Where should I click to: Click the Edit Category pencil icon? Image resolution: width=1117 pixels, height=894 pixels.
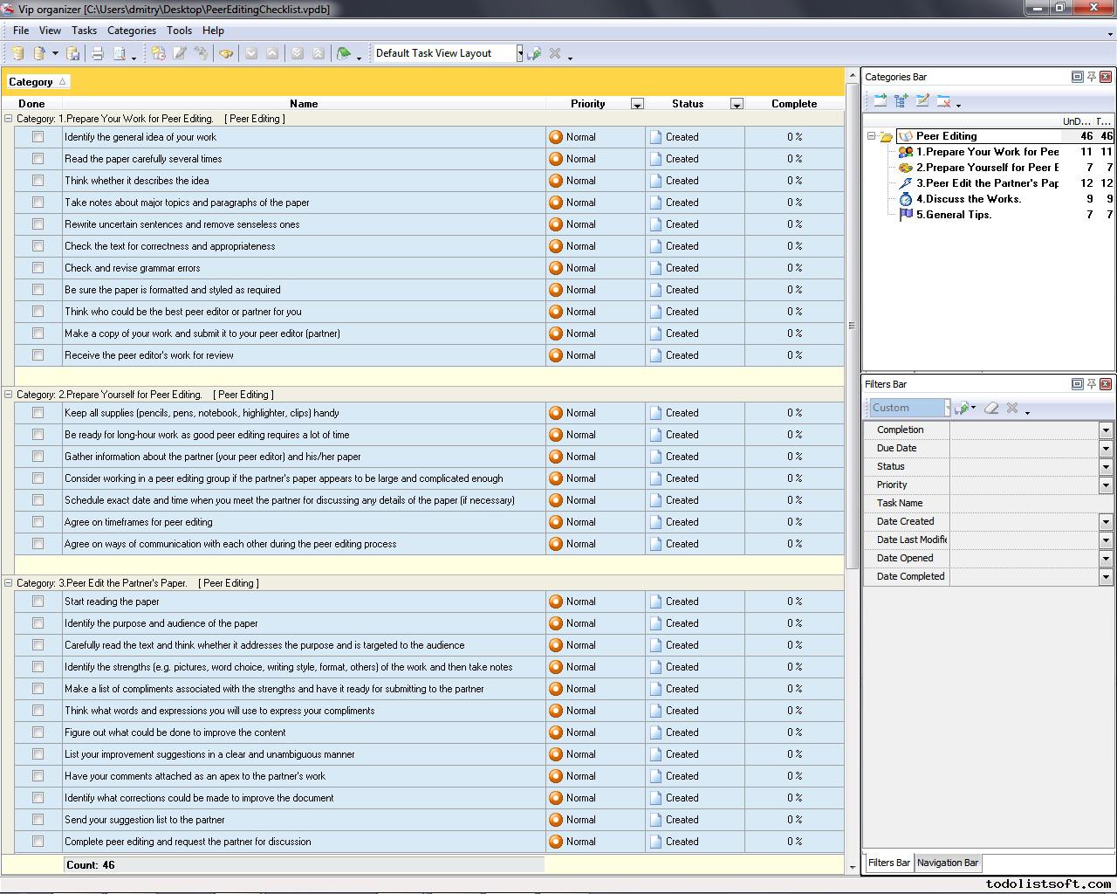click(922, 101)
